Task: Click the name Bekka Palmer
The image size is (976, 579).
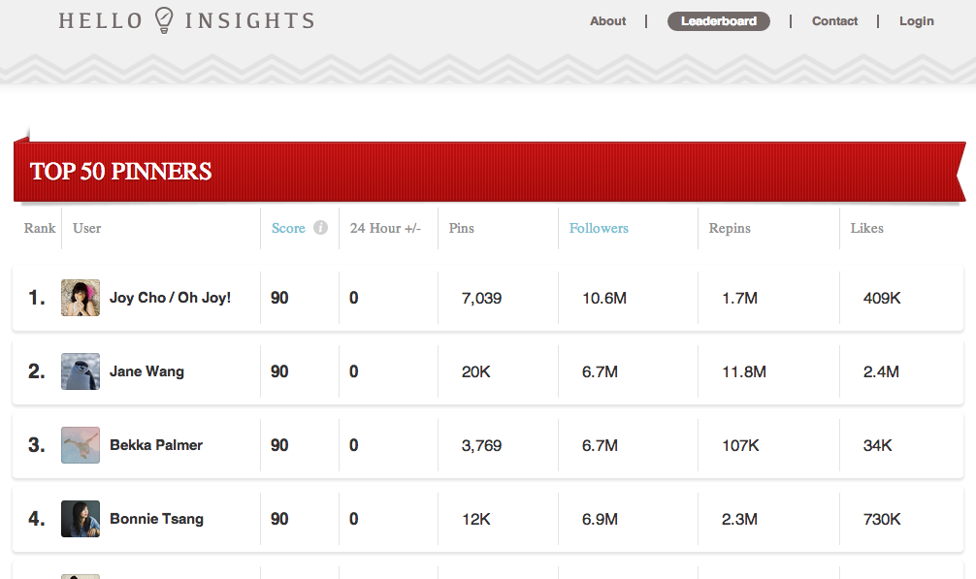Action: [156, 445]
